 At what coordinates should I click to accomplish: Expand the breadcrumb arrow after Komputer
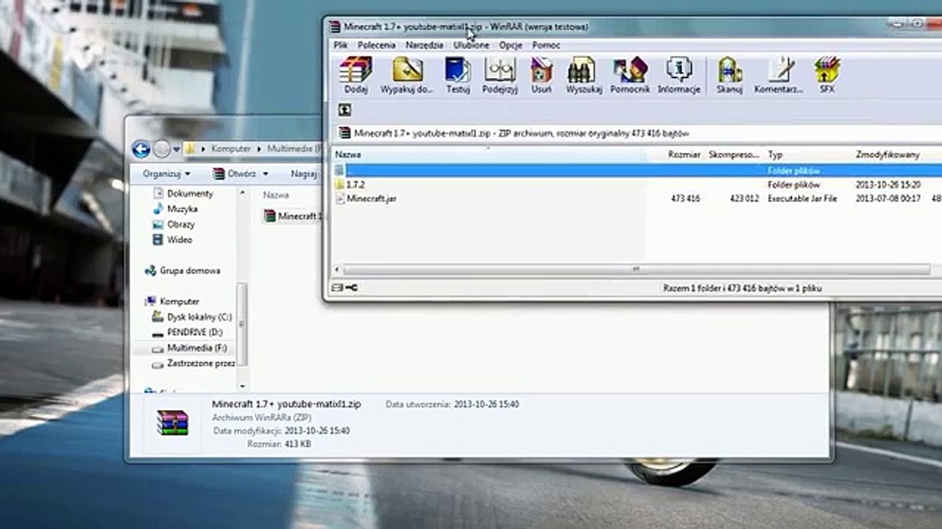tap(259, 149)
